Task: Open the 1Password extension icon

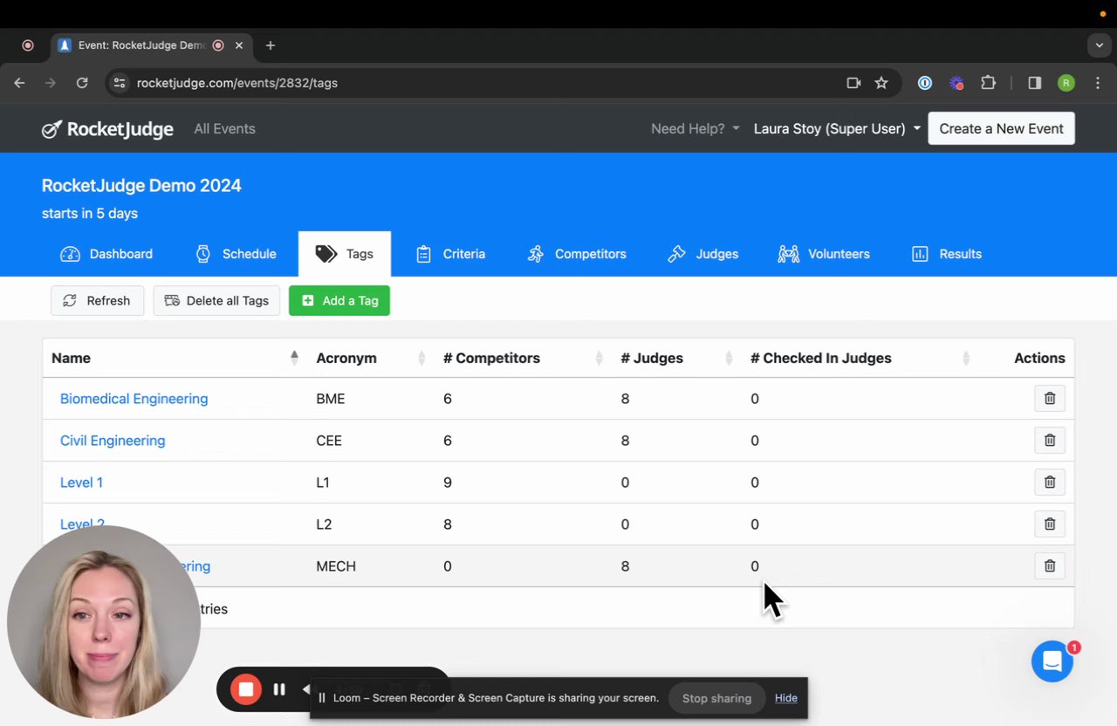Action: tap(925, 83)
